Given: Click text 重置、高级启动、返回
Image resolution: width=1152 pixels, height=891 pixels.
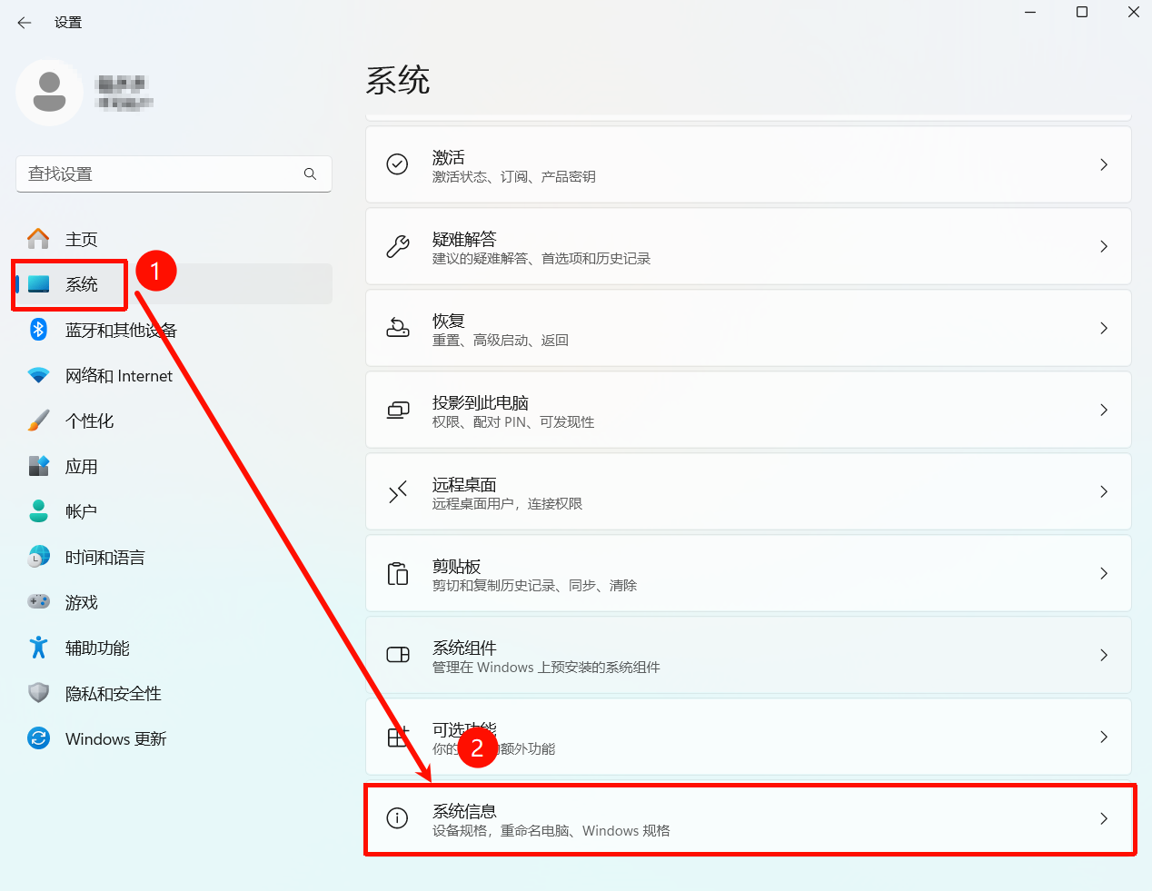Looking at the screenshot, I should (x=501, y=341).
